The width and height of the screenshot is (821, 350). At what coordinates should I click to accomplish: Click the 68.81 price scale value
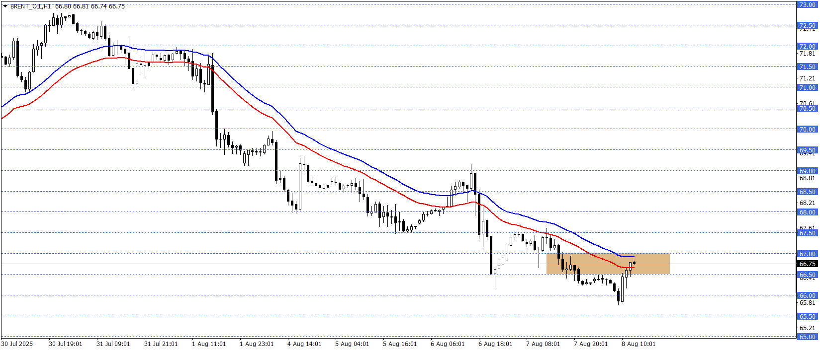[x=807, y=178]
